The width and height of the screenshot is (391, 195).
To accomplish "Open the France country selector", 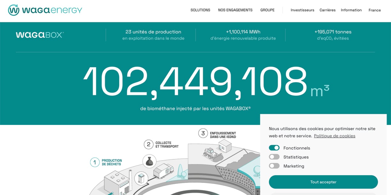I will click(375, 10).
